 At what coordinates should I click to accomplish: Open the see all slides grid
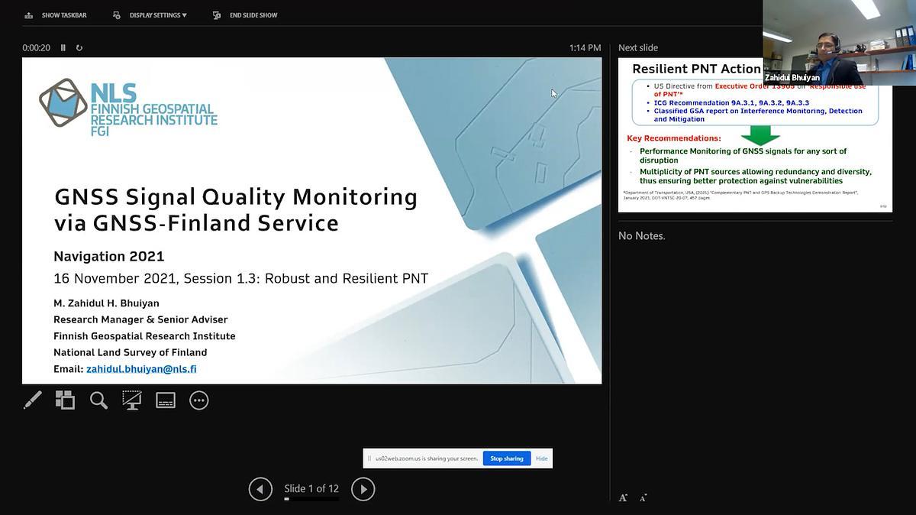65,400
